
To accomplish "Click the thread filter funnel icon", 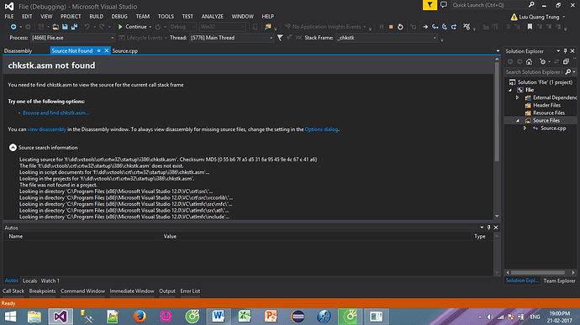I will point(280,38).
